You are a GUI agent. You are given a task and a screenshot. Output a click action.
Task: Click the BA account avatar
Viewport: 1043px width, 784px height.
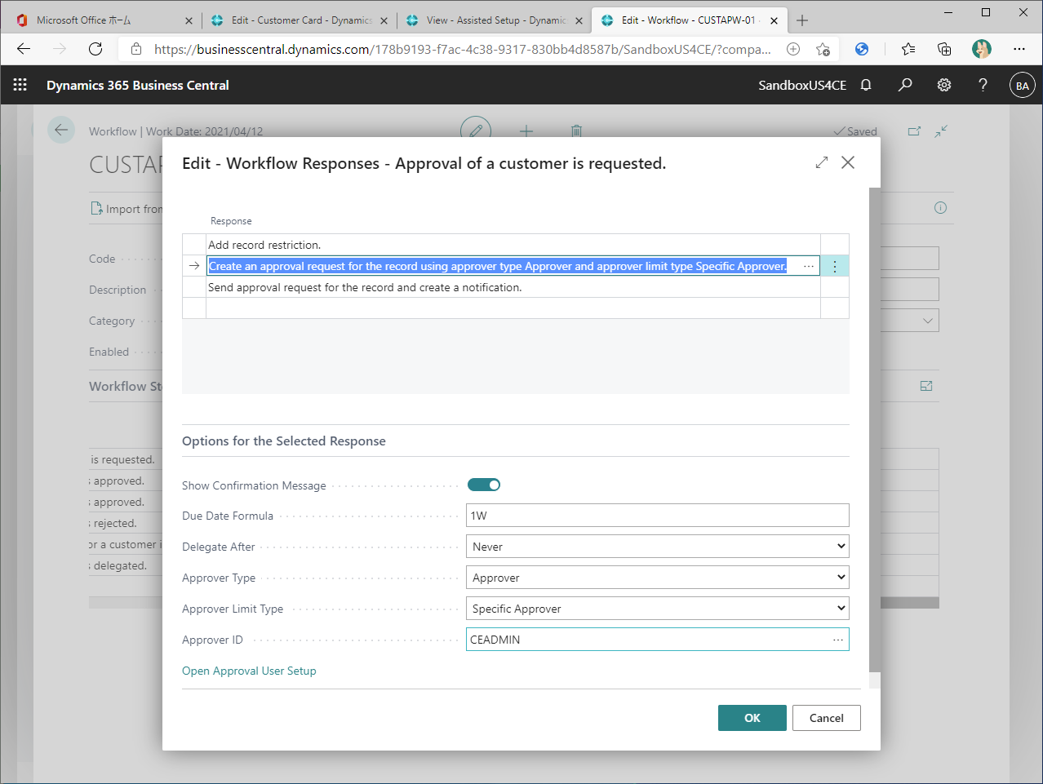1022,85
